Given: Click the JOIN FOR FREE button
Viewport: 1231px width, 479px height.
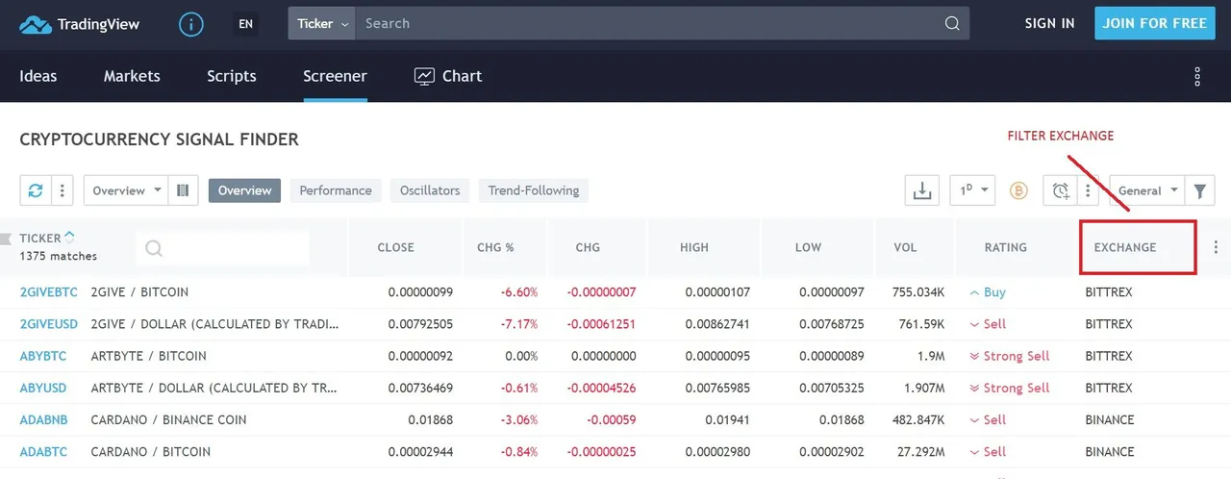Looking at the screenshot, I should (x=1154, y=24).
